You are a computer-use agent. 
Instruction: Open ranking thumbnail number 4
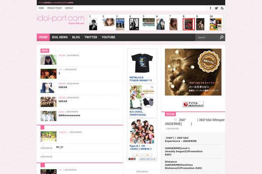pos(134,24)
